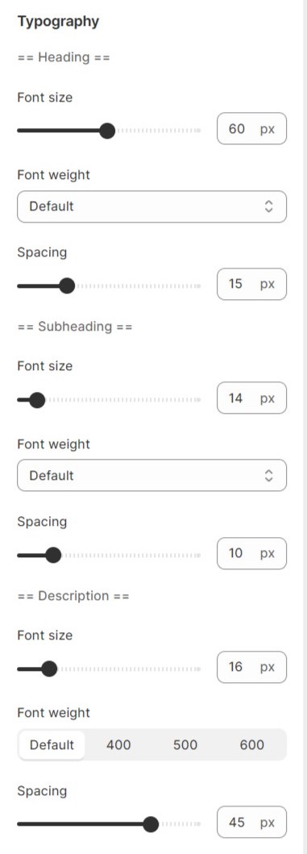Click the Heading spacing value field
307x854 pixels.
pos(251,284)
